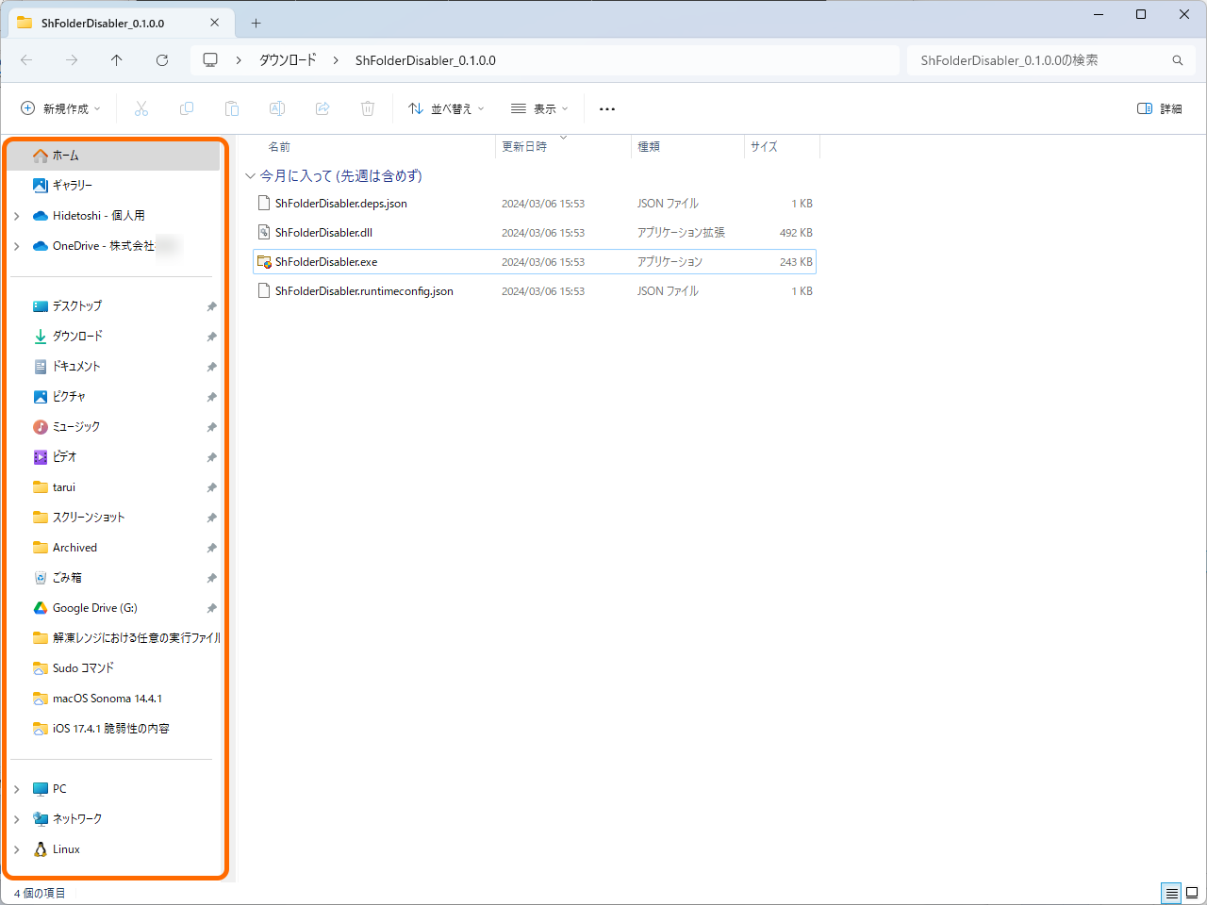Switch to details view icon in status bar
Screen dimensions: 1207x905
pyautogui.click(x=1172, y=893)
